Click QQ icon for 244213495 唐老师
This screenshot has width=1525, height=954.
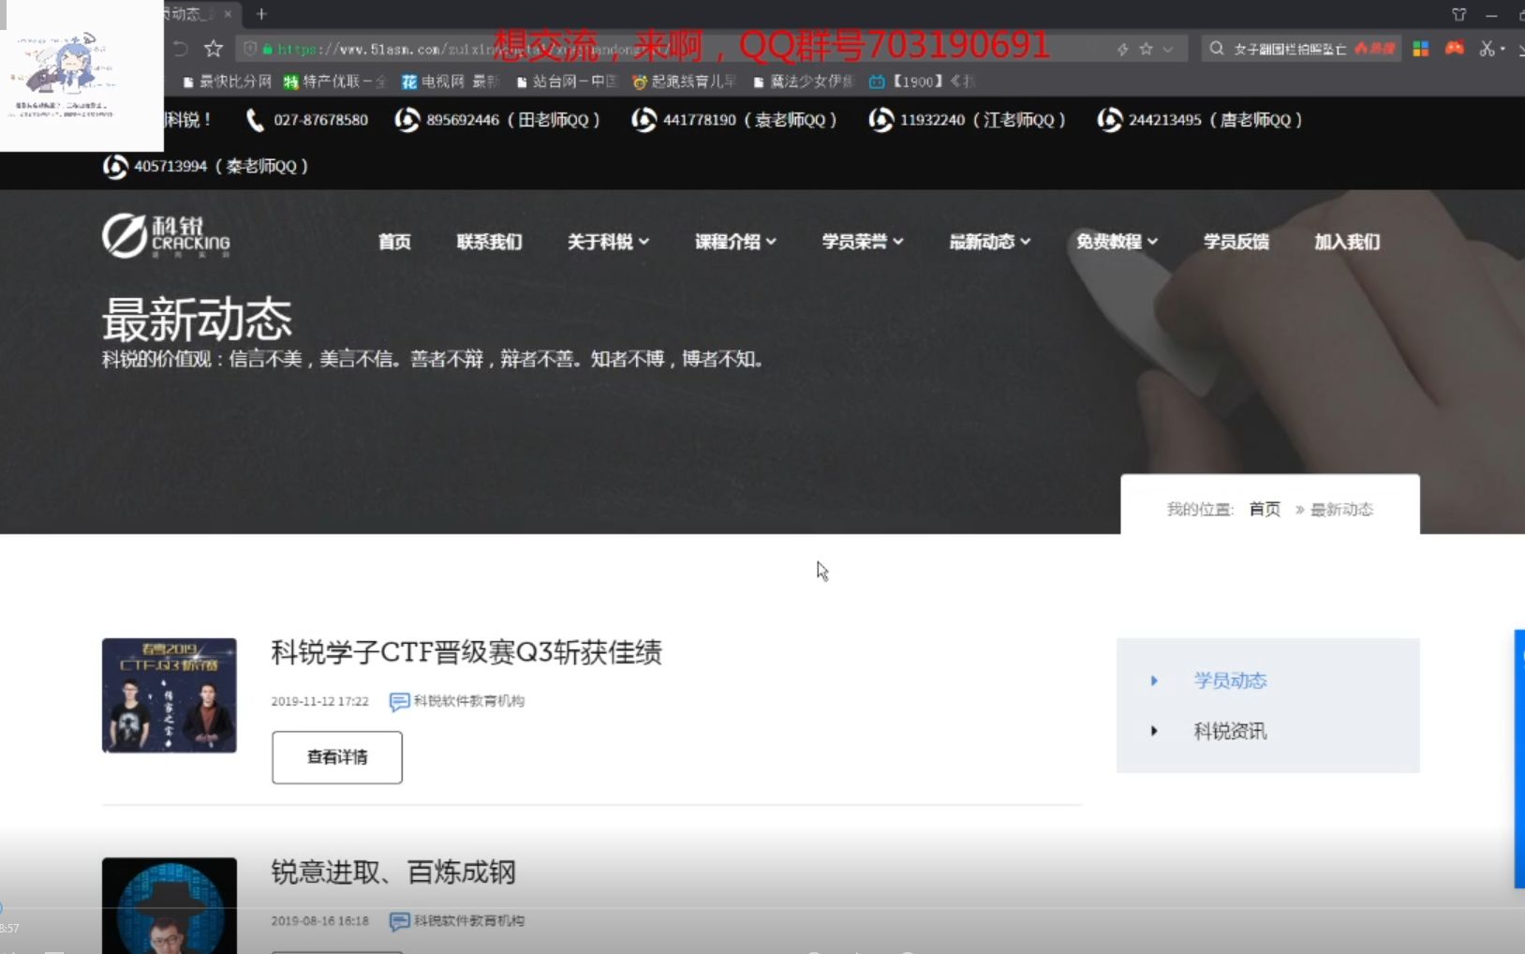click(1109, 120)
